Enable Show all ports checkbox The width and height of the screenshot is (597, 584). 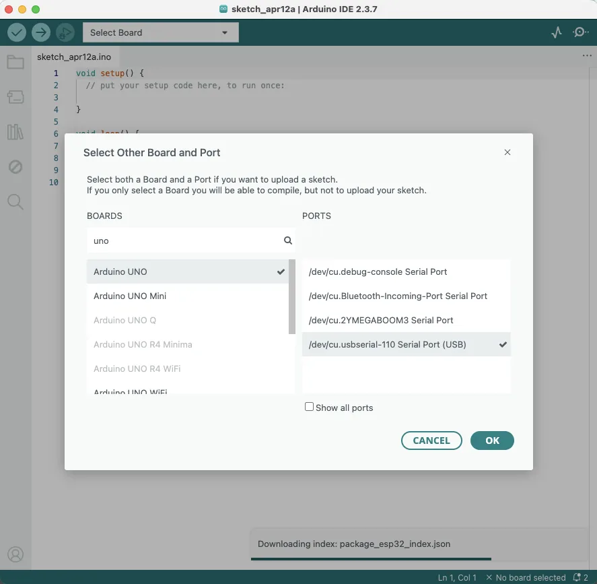pos(309,407)
